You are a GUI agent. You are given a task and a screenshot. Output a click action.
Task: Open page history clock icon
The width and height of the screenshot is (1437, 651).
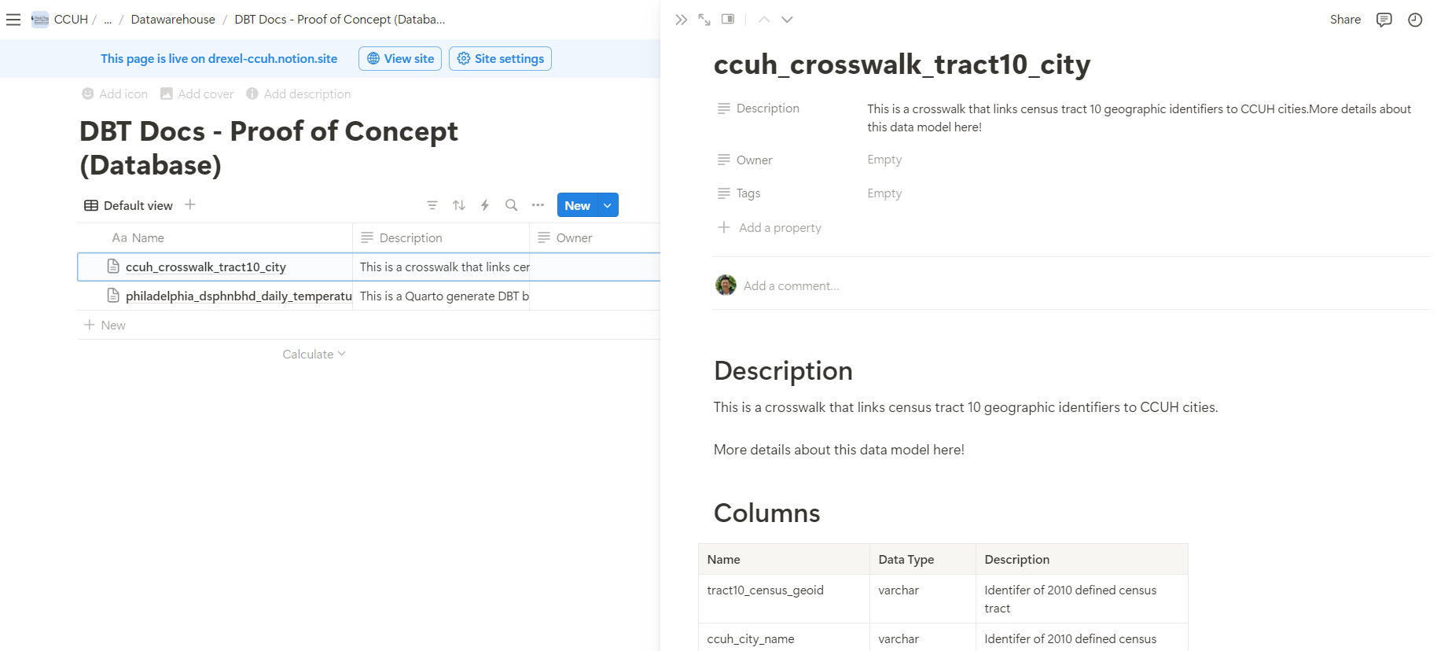pyautogui.click(x=1415, y=20)
